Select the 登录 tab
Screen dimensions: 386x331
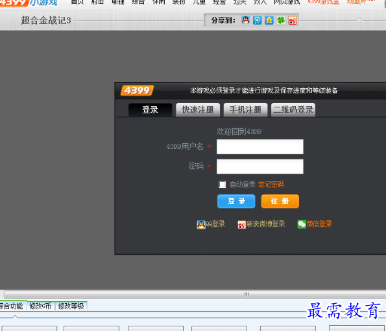pos(150,110)
